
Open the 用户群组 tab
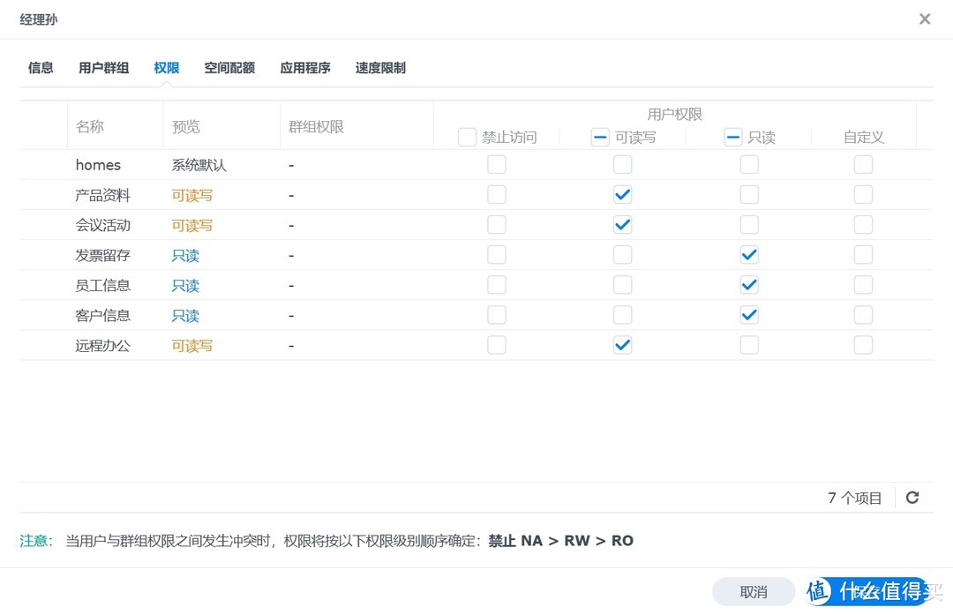pyautogui.click(x=103, y=67)
